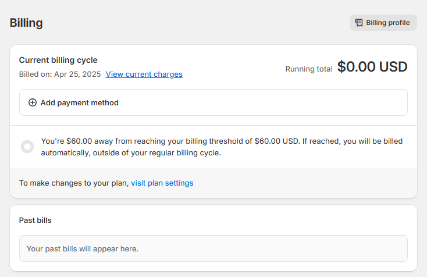Click the "Billing profile" label text

tap(387, 23)
